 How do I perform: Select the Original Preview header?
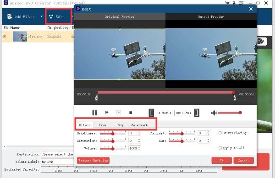coord(120,17)
